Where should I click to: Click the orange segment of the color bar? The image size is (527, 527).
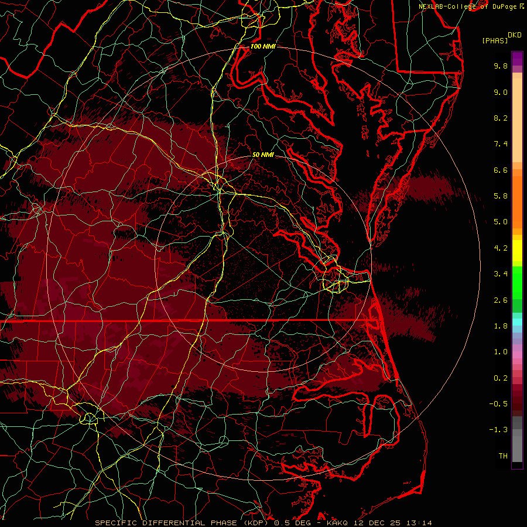[x=517, y=201]
